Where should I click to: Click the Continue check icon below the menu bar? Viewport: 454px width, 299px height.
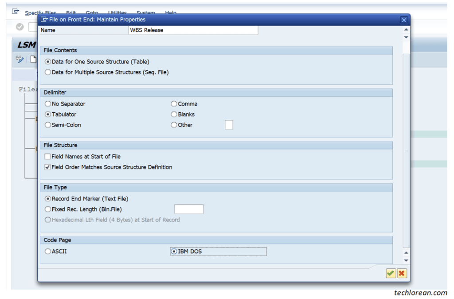19,27
